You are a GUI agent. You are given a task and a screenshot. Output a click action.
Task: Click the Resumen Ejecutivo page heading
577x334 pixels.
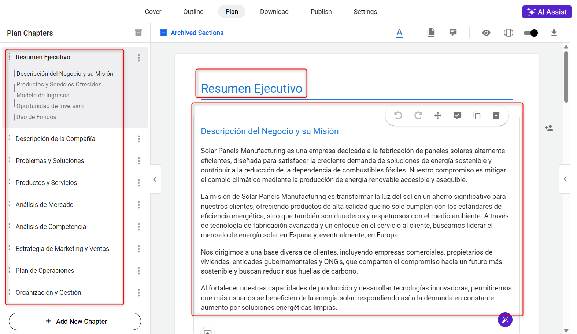pos(252,89)
